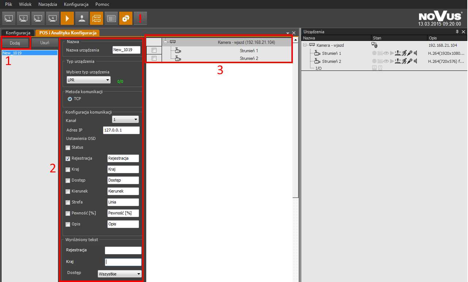The width and height of the screenshot is (468, 282).
Task: Click Strumień 2 motion detection icon
Action: point(404,61)
